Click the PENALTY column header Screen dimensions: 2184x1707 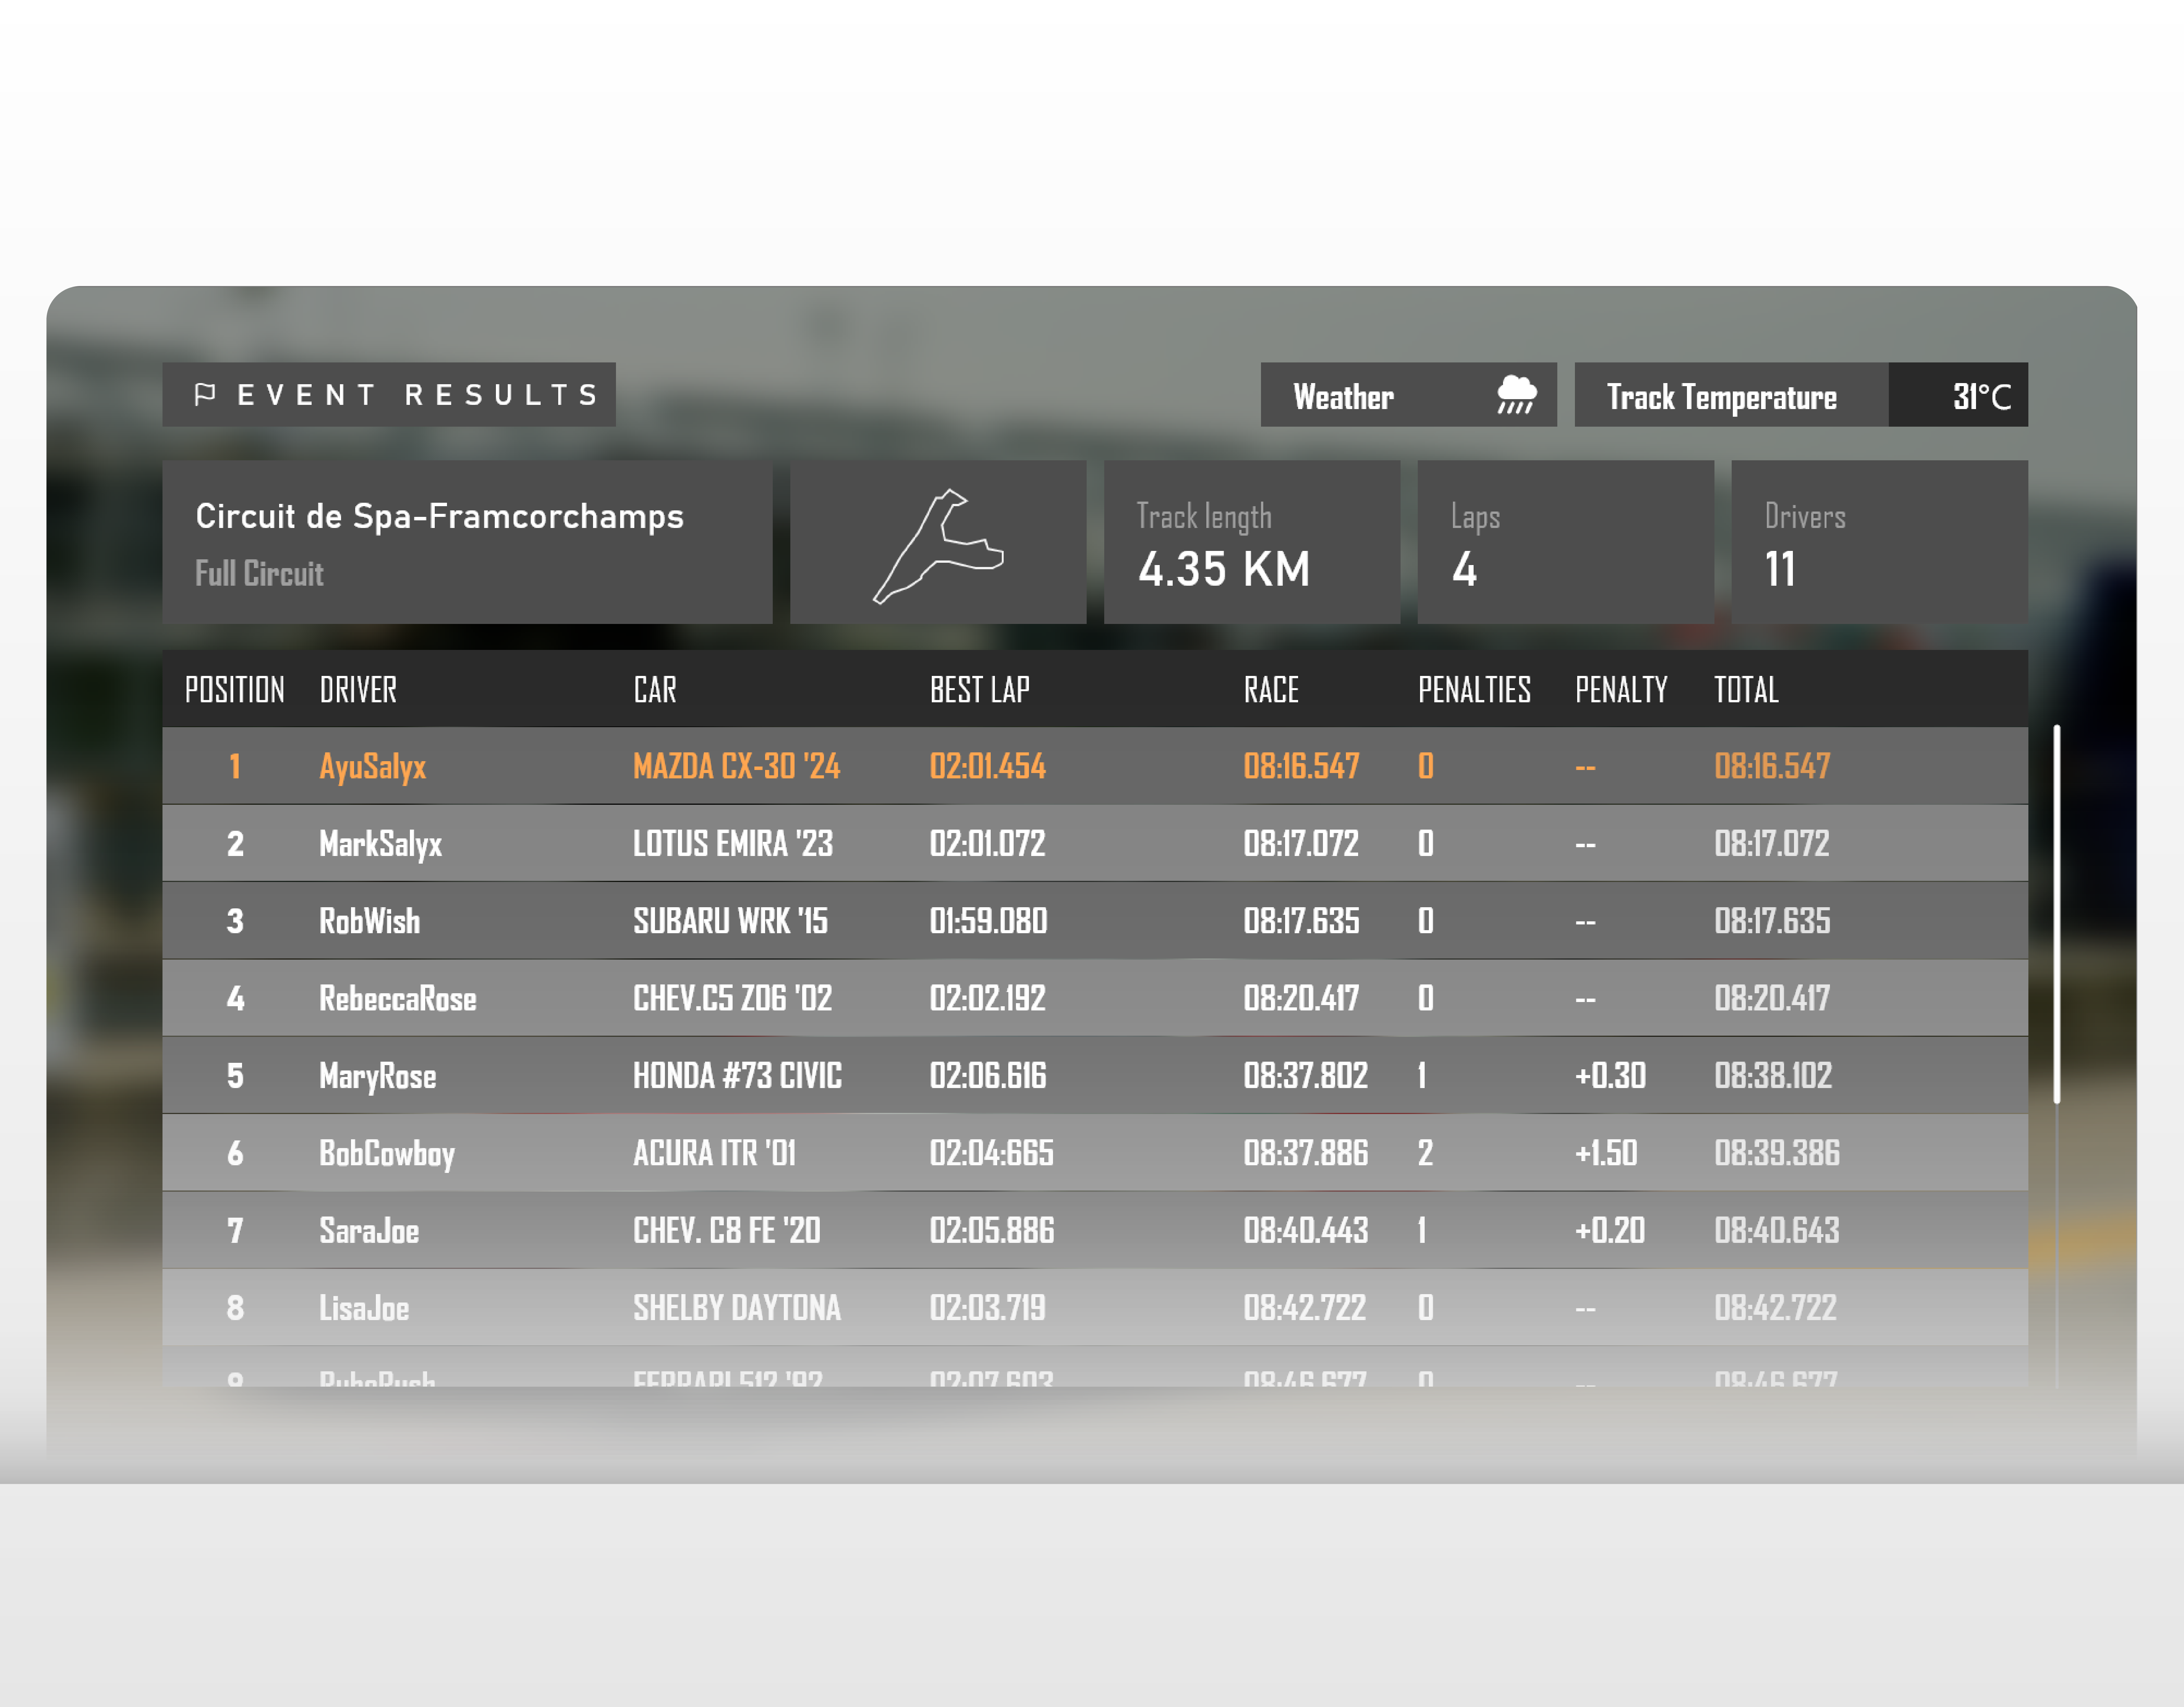tap(1621, 690)
